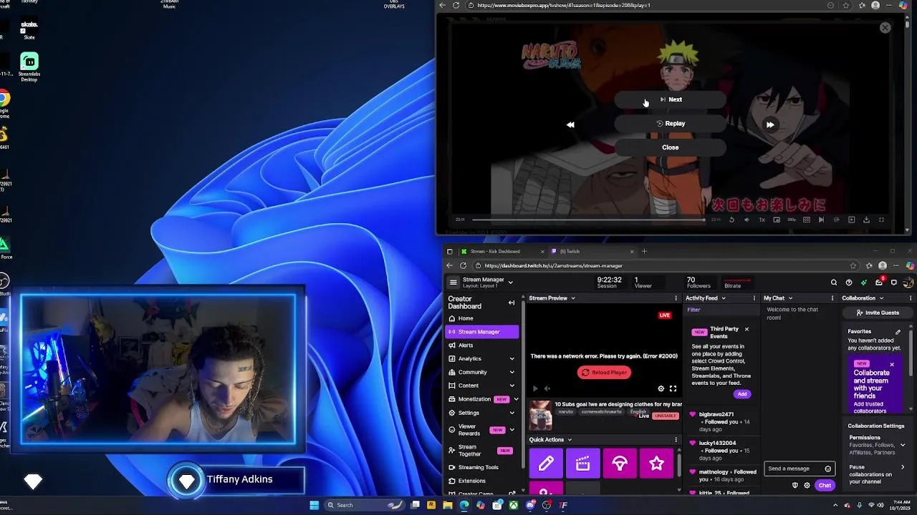Change the 1x playback speed in the movie player
917x515 pixels.
[x=762, y=220]
